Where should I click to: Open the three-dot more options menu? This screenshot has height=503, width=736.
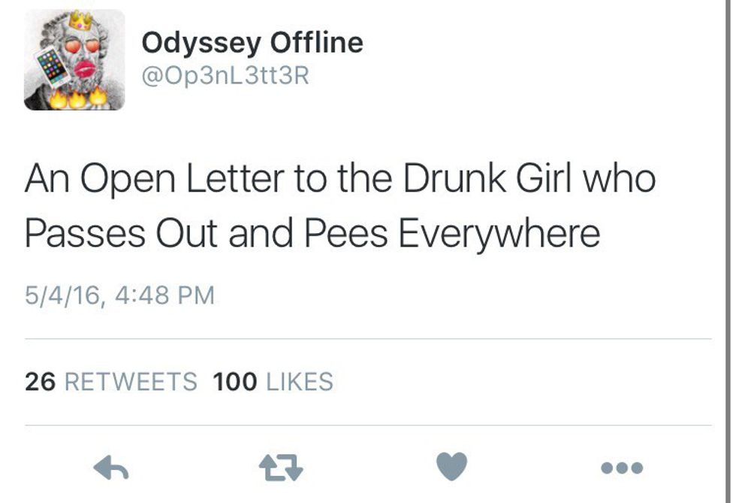pyautogui.click(x=622, y=468)
